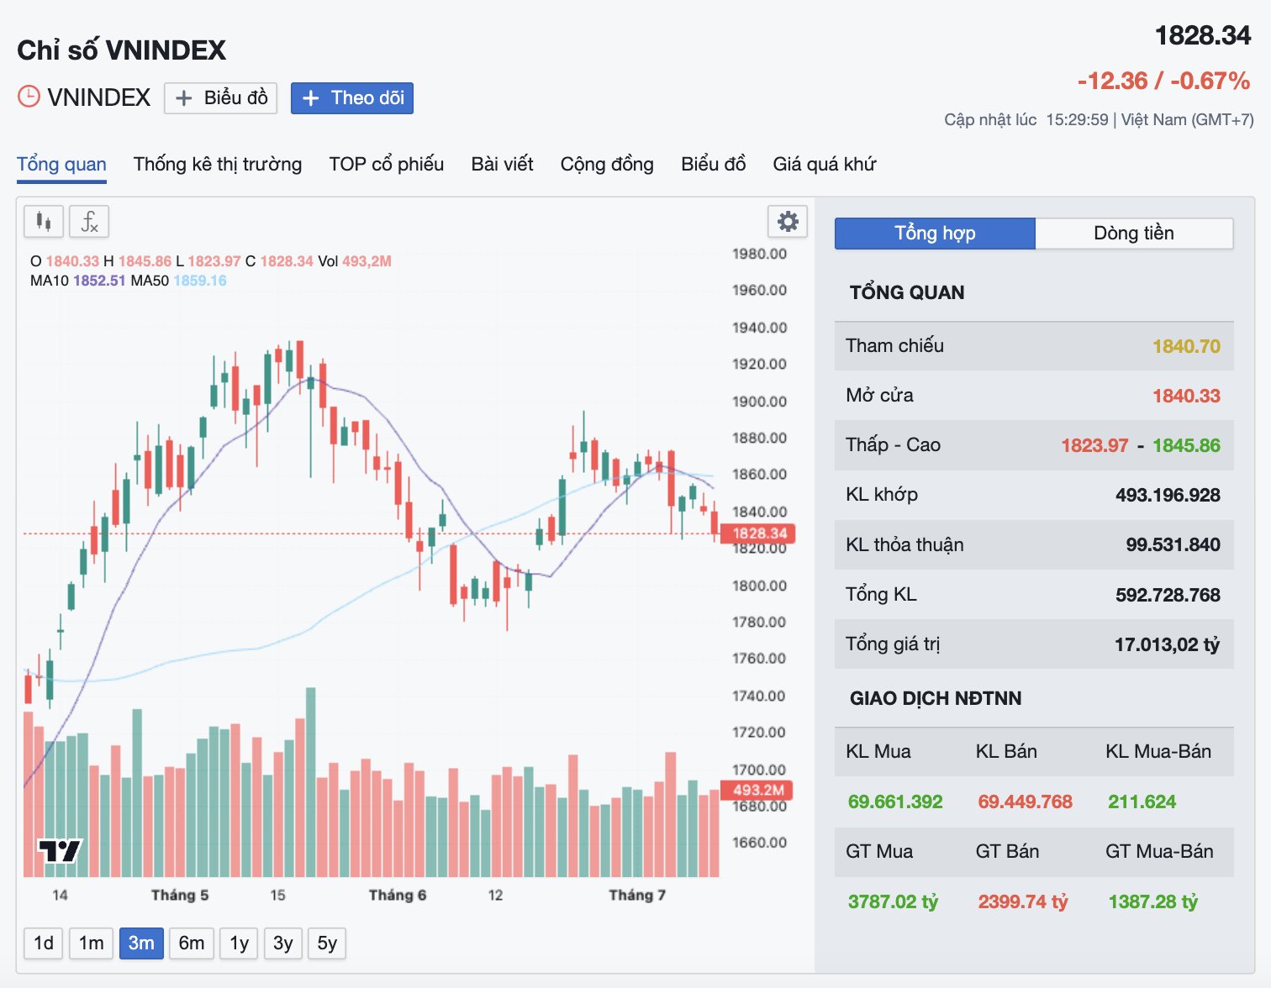Image resolution: width=1271 pixels, height=988 pixels.
Task: Open the Cộng đồng tab
Action: tap(607, 164)
